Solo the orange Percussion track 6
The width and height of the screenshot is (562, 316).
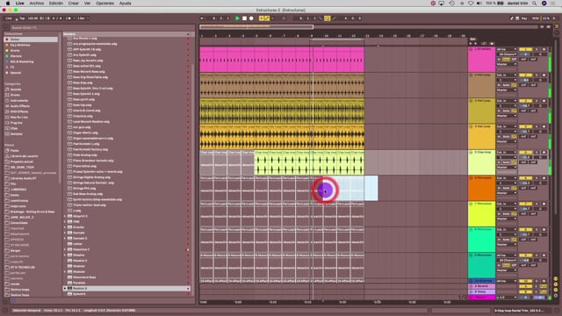[537, 178]
